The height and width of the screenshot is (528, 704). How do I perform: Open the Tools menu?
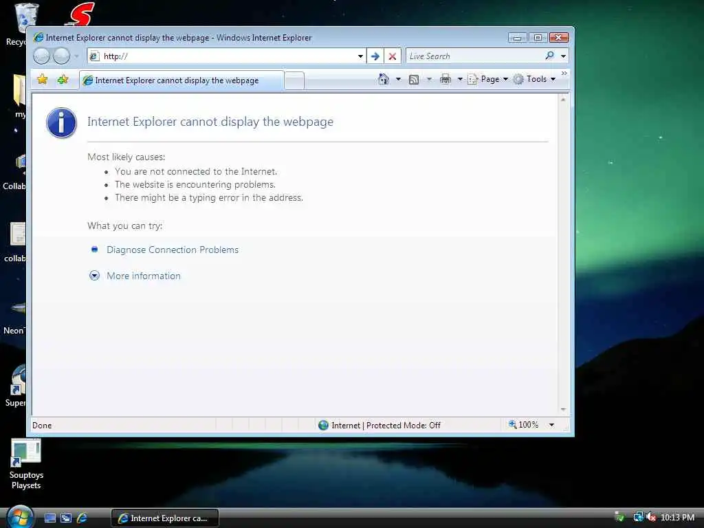535,79
